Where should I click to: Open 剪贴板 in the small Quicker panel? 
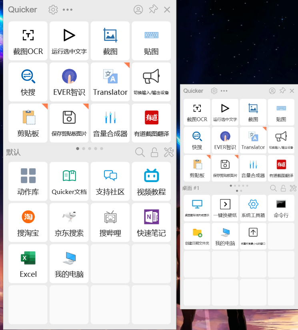click(197, 168)
